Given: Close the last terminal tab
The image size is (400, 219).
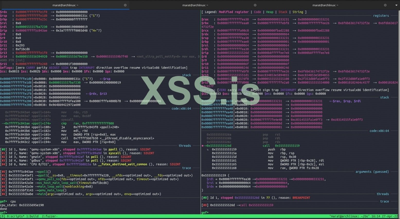Looking at the screenshot, I should 385,5.
